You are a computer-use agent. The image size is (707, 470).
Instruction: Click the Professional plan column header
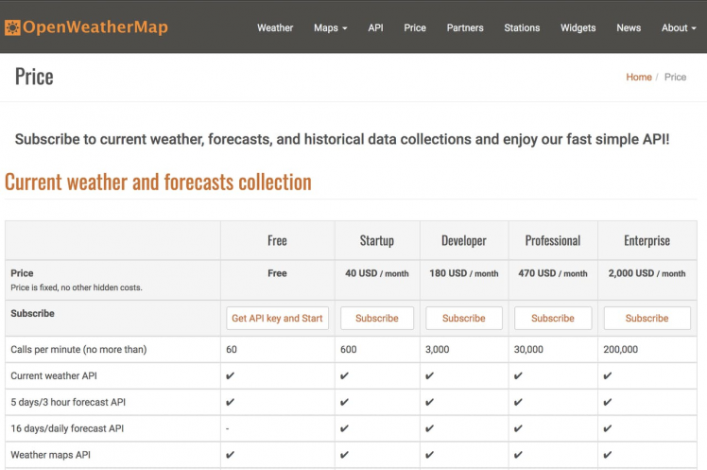pos(553,240)
